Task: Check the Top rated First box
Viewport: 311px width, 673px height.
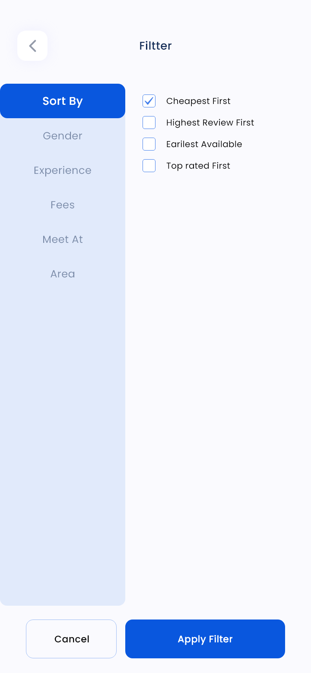Action: coord(149,166)
